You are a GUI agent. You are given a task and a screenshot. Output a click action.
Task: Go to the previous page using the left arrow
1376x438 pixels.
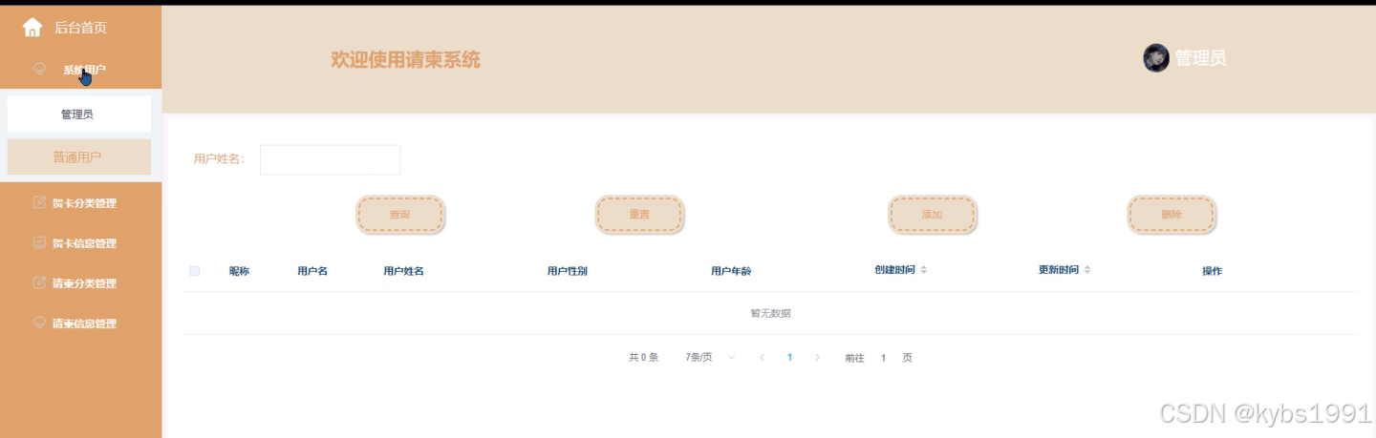click(x=762, y=358)
